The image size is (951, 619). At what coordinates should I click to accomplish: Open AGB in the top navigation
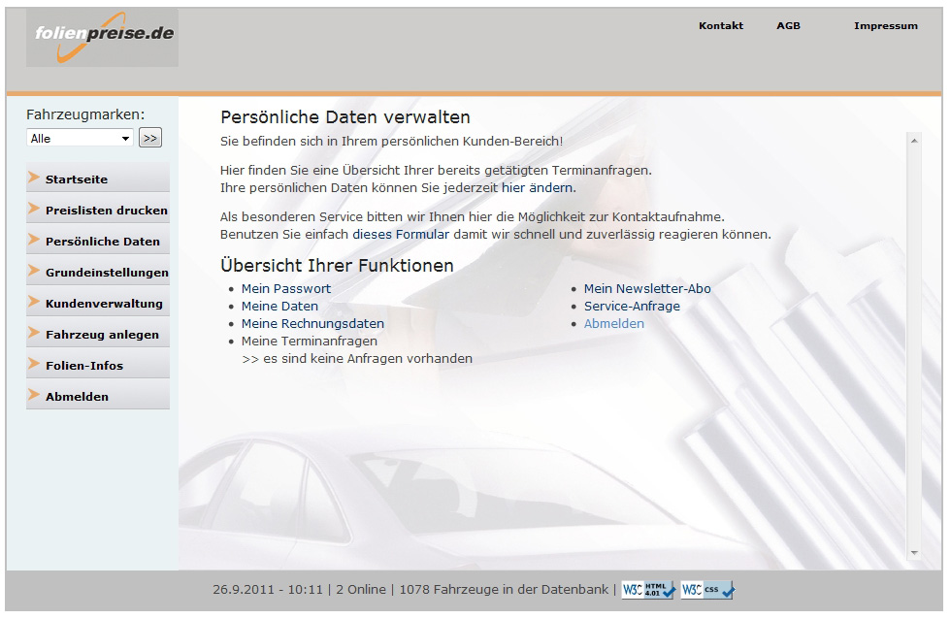click(788, 25)
